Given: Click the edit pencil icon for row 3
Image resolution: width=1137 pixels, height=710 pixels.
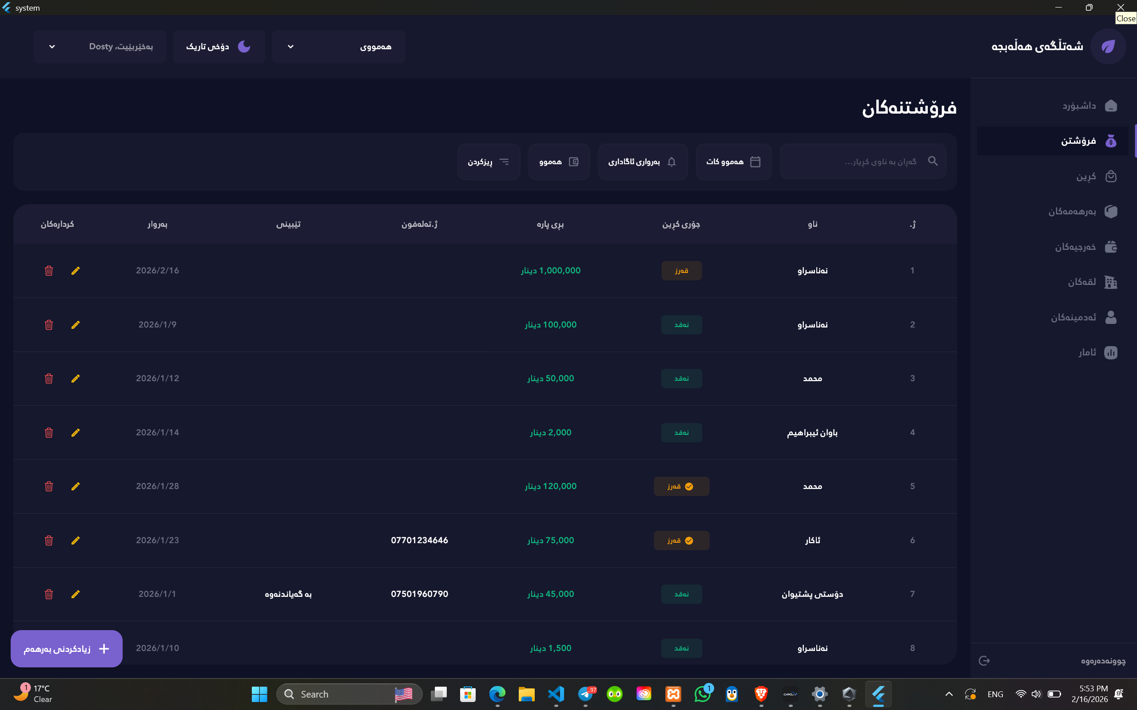Looking at the screenshot, I should coord(75,379).
